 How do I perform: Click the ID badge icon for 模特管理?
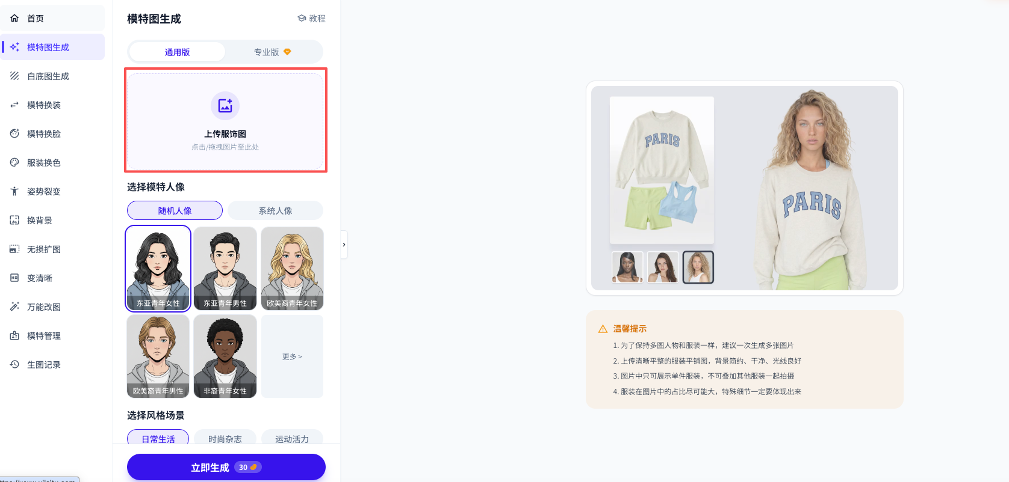pos(14,335)
